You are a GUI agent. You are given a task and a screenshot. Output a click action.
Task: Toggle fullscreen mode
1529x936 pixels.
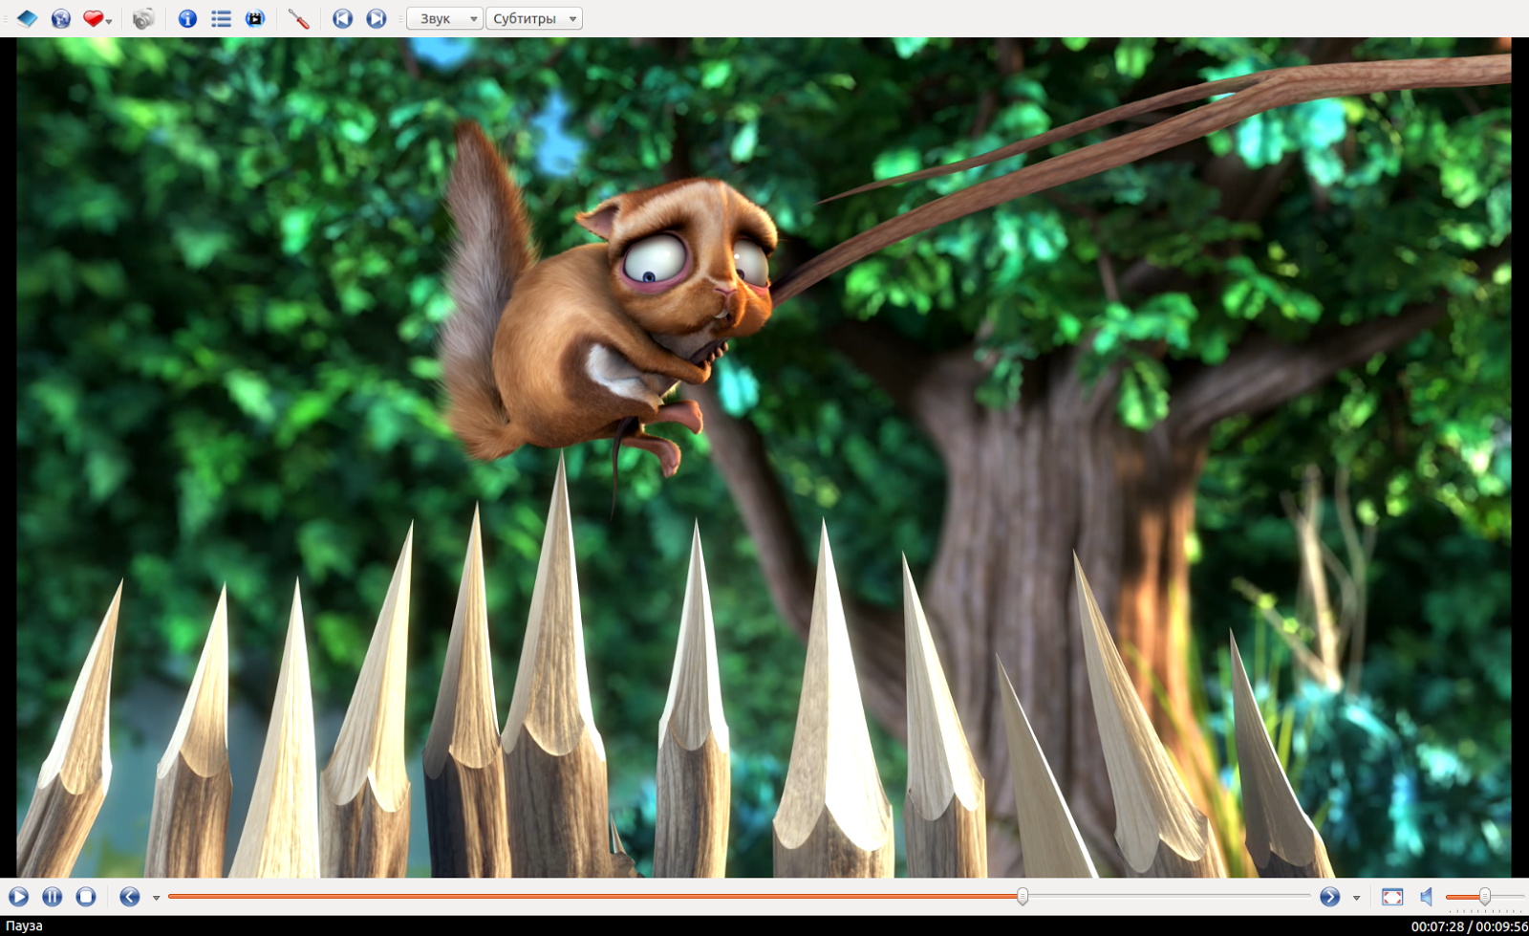(x=1392, y=896)
